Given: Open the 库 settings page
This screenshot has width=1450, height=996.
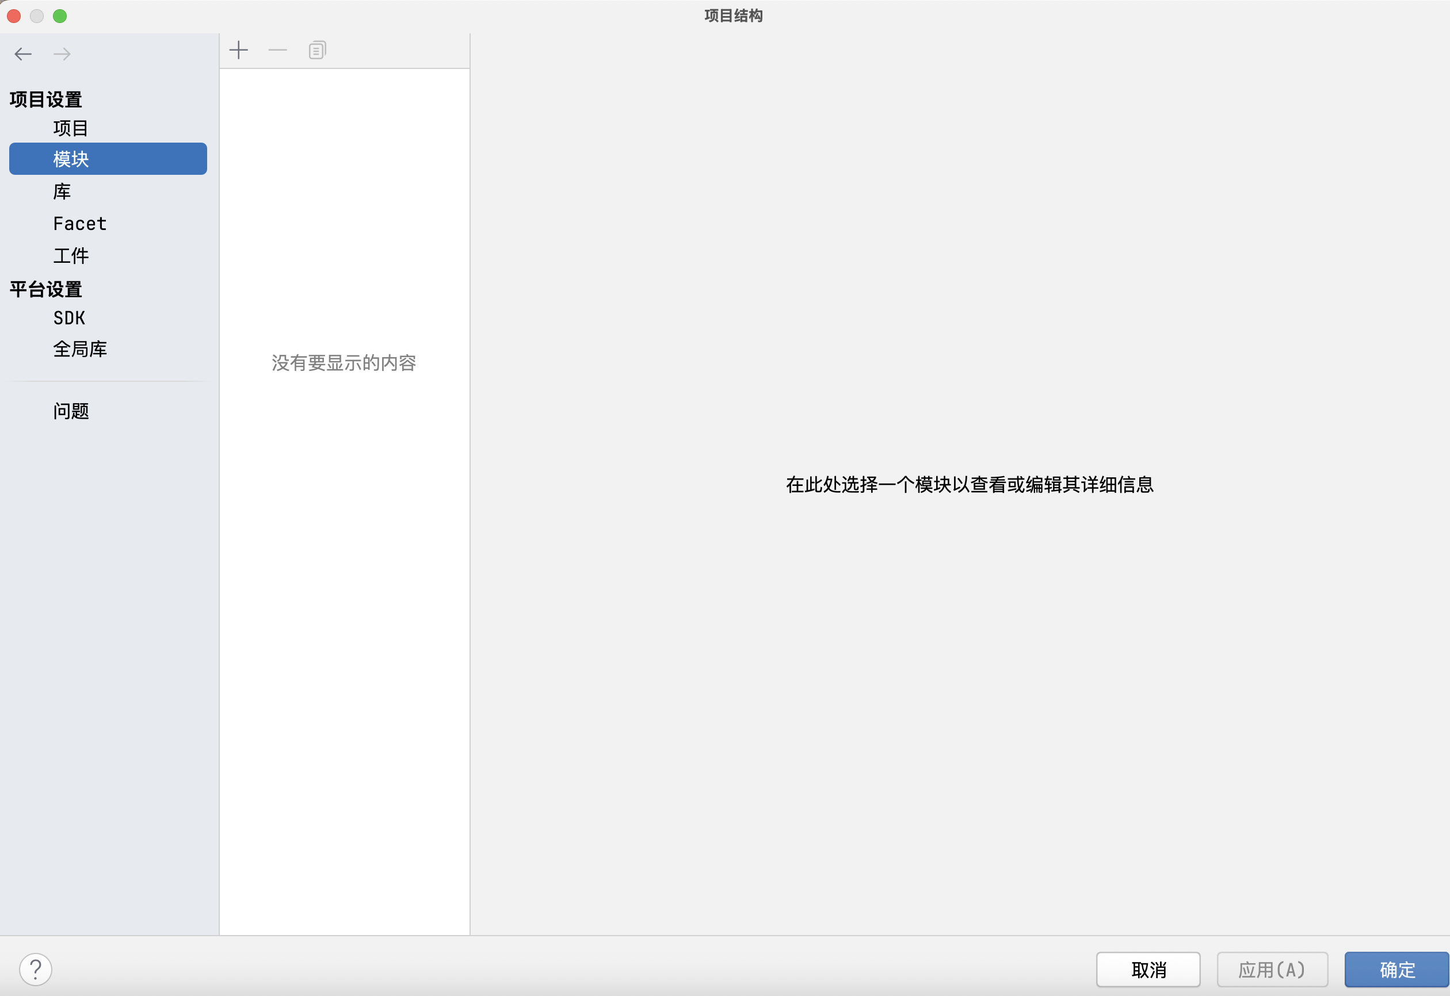Looking at the screenshot, I should [x=62, y=191].
